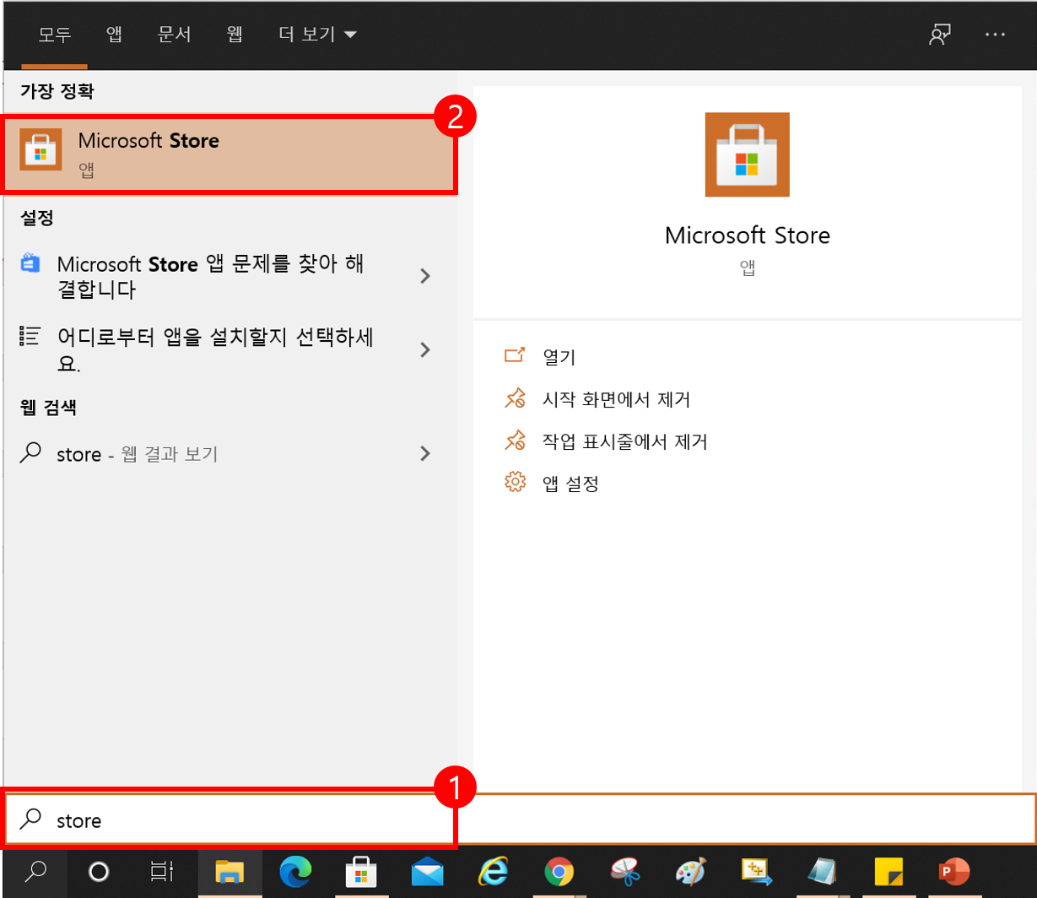The height and width of the screenshot is (898, 1037).
Task: Launch Internet Explorer from taskbar
Action: click(494, 872)
